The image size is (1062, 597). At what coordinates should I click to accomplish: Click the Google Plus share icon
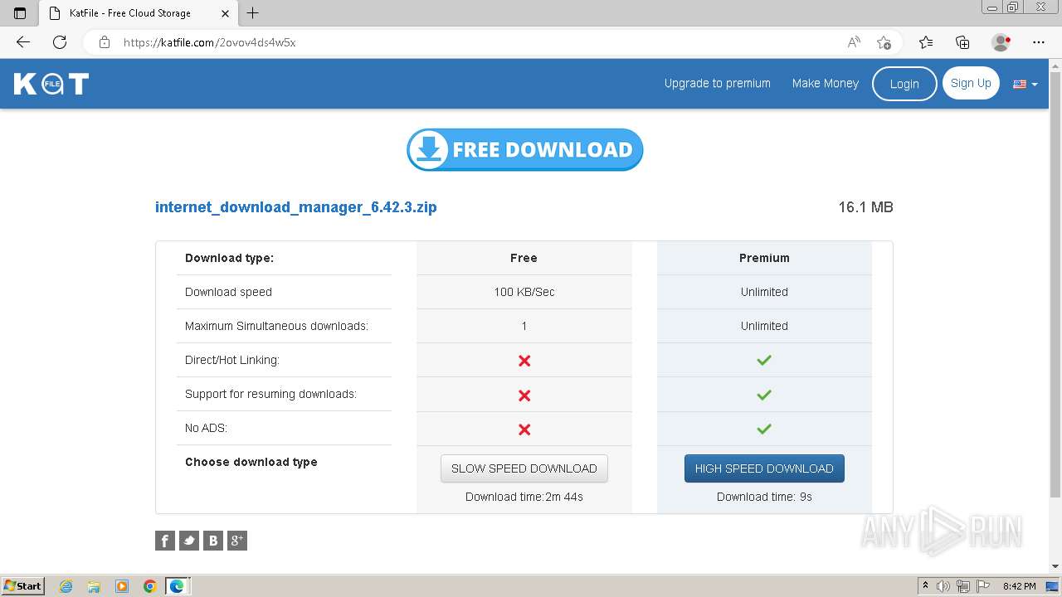pos(237,541)
